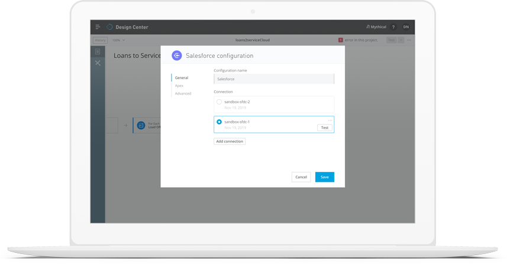Switch to the General tab

click(182, 78)
